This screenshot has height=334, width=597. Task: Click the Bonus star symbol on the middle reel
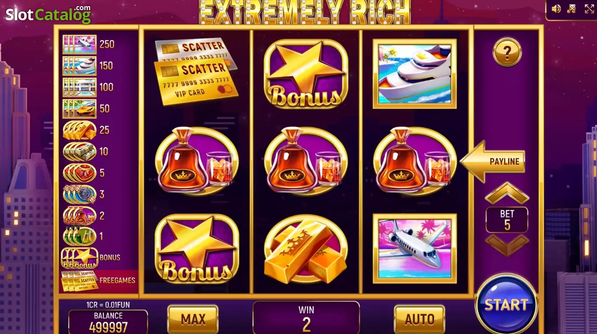[306, 73]
